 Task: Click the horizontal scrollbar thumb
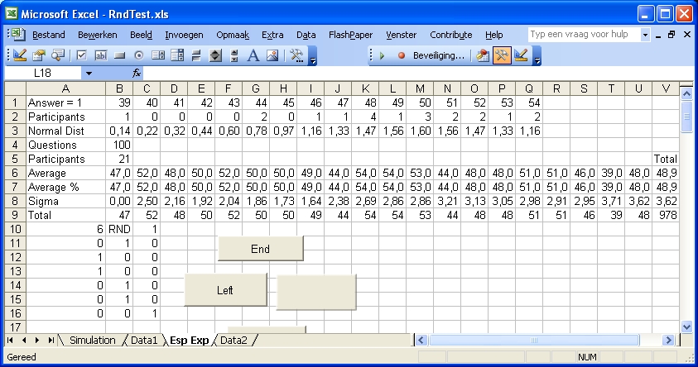click(534, 341)
